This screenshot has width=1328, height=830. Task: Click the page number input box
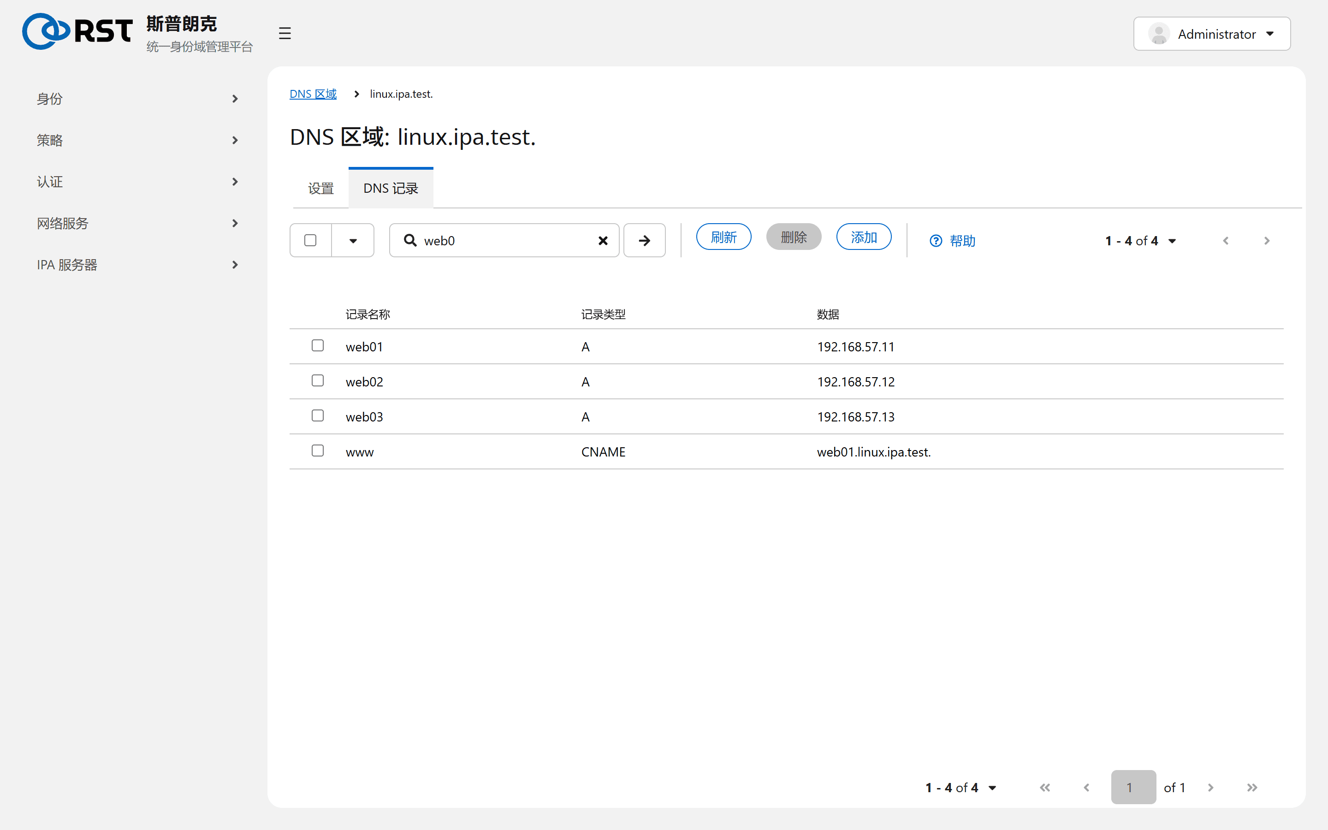pyautogui.click(x=1133, y=787)
